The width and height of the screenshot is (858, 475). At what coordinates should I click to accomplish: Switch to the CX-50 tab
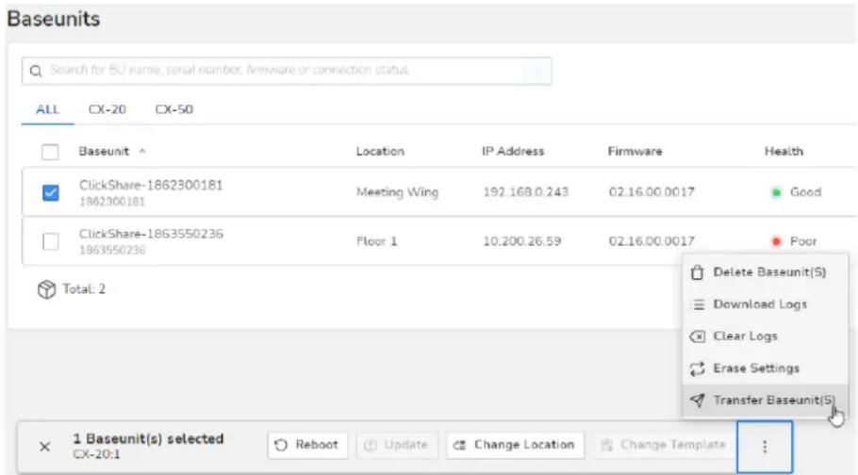[x=174, y=109]
